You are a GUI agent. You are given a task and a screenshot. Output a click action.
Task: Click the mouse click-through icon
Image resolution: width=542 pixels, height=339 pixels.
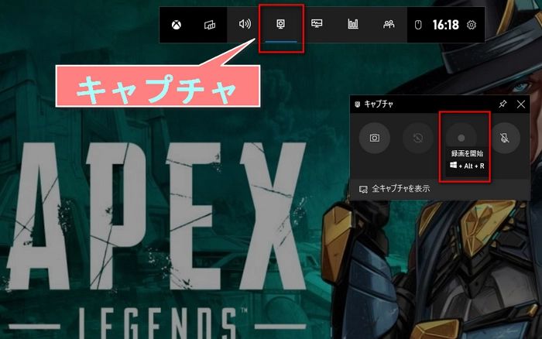click(x=418, y=25)
